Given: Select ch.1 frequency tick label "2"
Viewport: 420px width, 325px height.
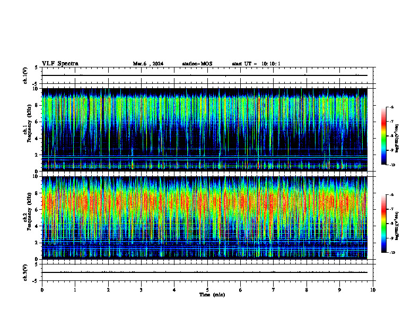Looking at the screenshot, I should [x=37, y=155].
